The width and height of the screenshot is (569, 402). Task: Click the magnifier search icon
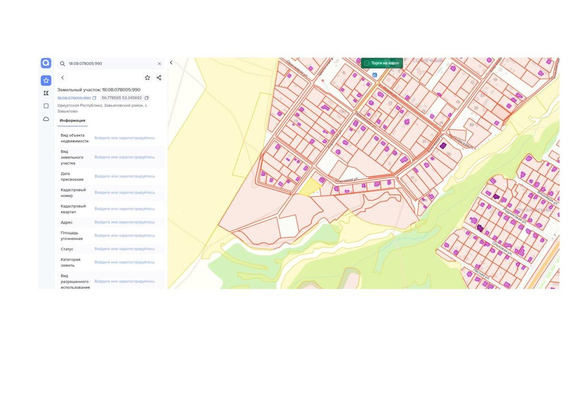tap(63, 63)
